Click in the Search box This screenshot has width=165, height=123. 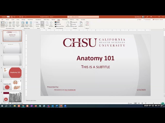coord(83,17)
